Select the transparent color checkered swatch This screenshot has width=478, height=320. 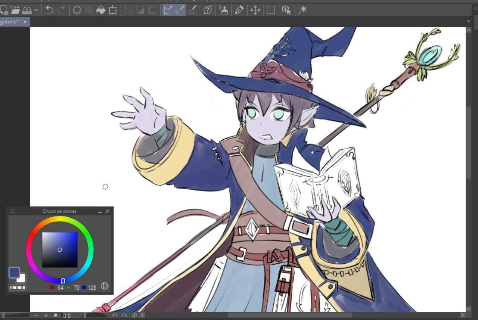[18, 288]
